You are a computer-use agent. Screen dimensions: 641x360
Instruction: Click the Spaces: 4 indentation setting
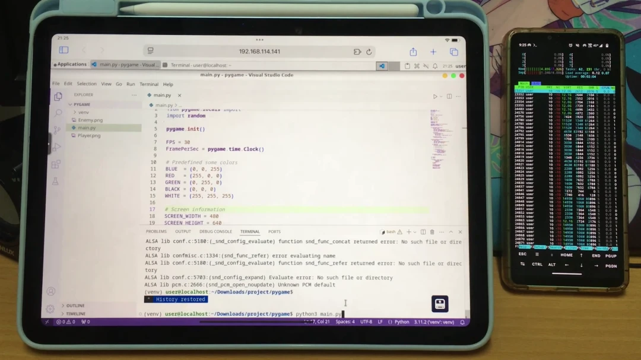(x=345, y=322)
